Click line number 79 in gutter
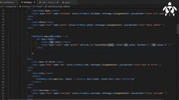The image size is (179, 100). point(3,79)
